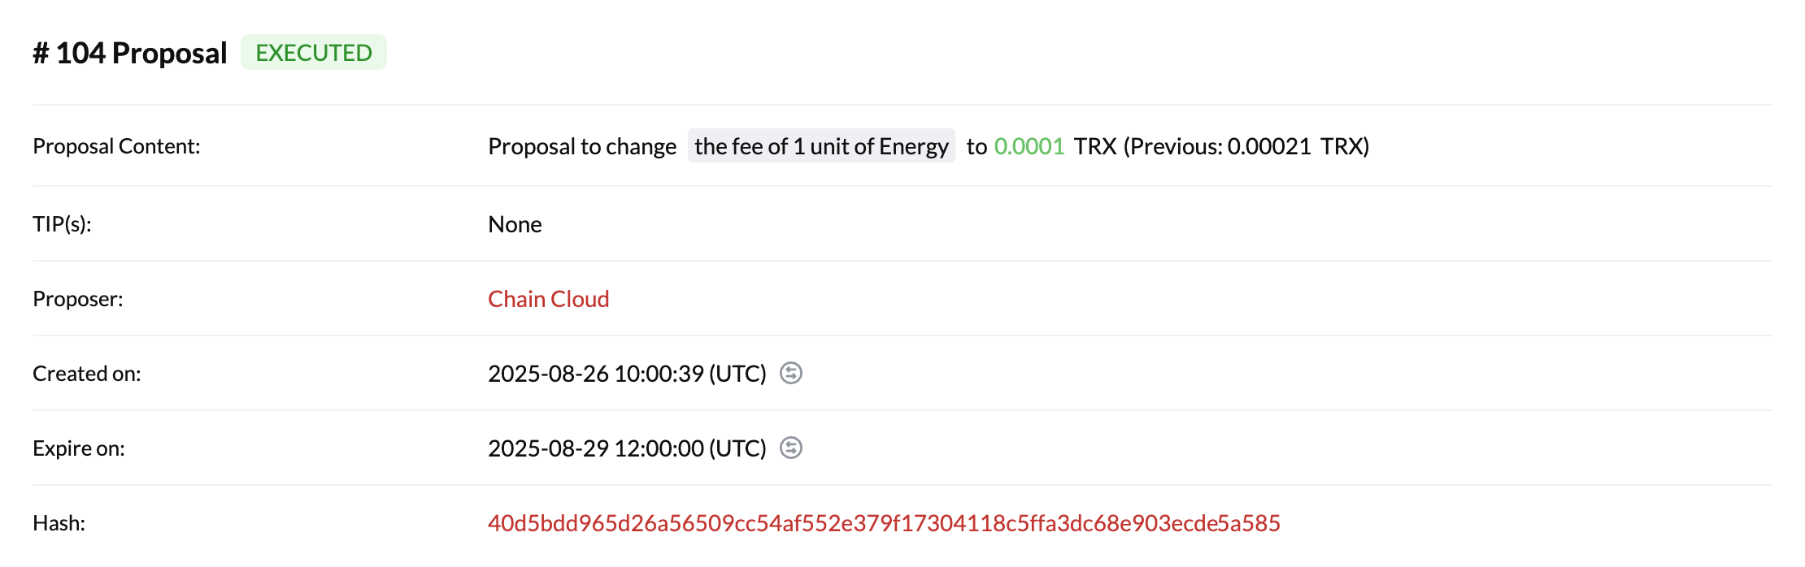Screen dimensions: 1805x567
Task: Click the Expire on date text
Action: 627,448
